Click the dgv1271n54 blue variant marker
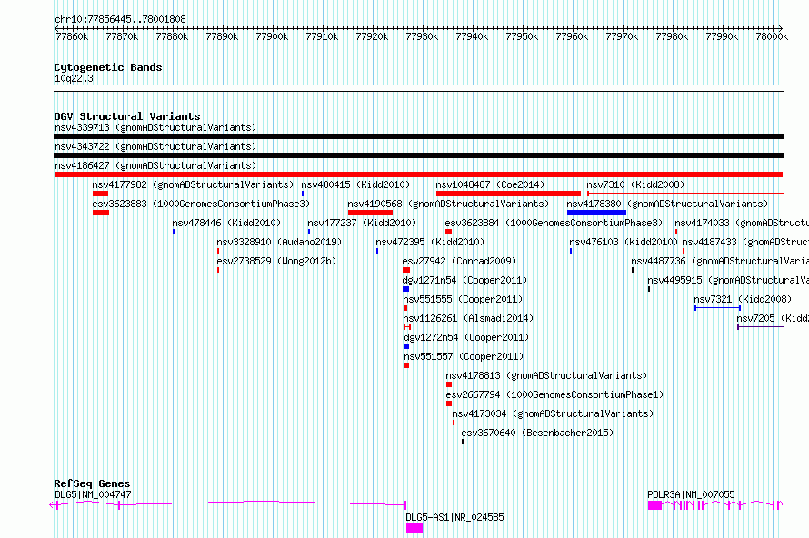809x538 pixels. click(405, 289)
